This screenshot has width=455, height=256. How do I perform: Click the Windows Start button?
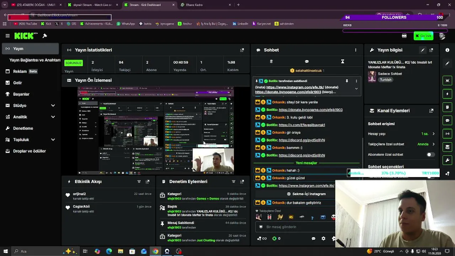5,251
